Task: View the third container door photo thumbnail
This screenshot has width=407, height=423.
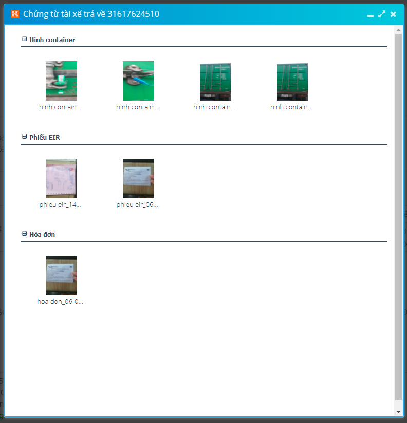Action: click(x=215, y=81)
